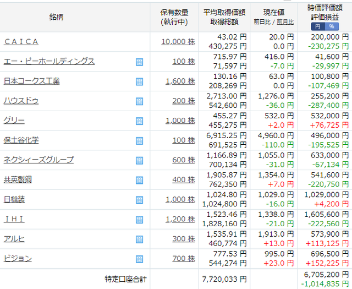The image size is (352, 289).
Task: Open chart icon for ハウスドゥ
Action: (139, 101)
